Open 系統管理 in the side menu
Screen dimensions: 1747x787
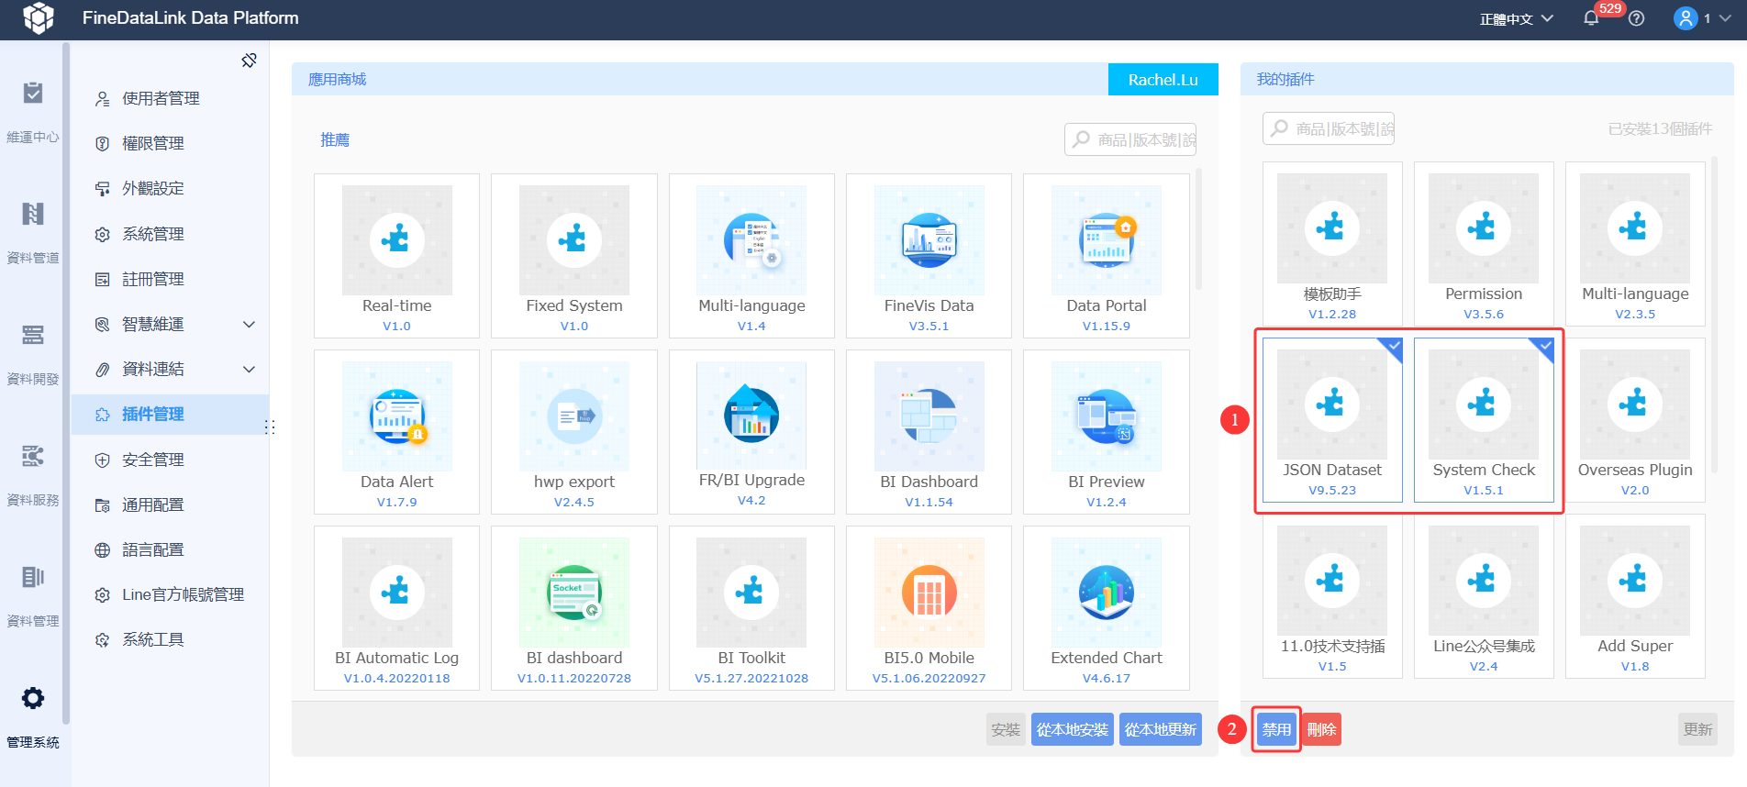click(x=171, y=234)
